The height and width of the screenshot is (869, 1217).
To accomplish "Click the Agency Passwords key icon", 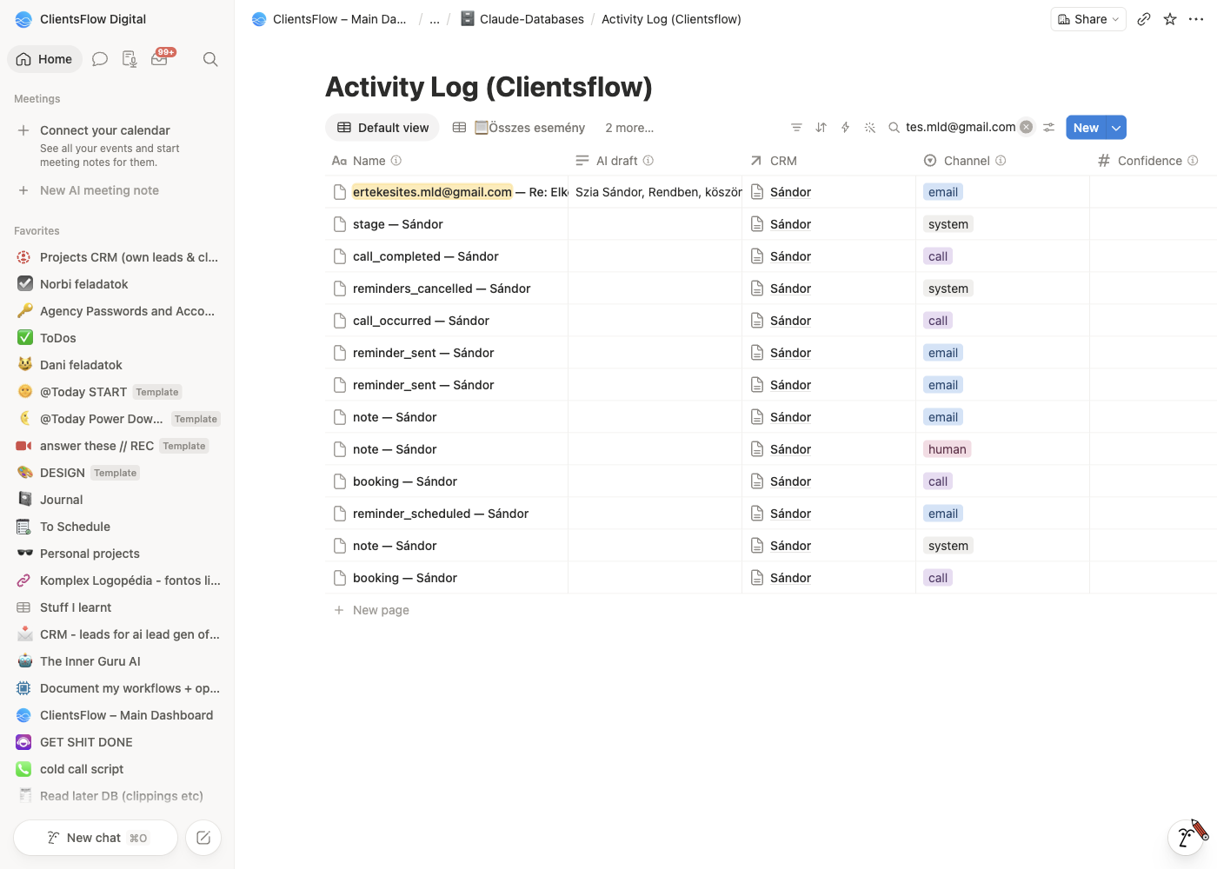I will 25,311.
